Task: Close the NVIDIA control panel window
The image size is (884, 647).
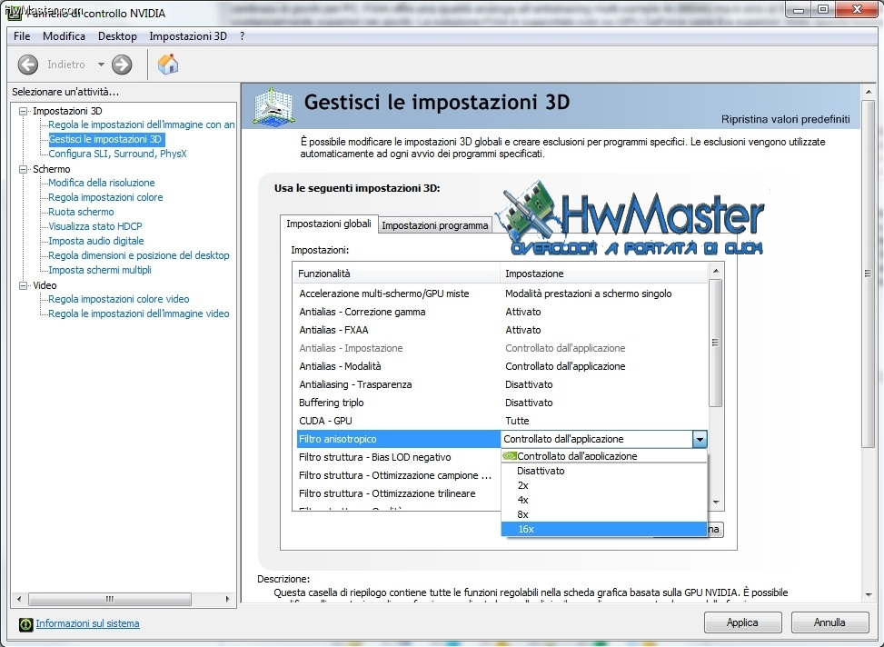Action: (858, 9)
